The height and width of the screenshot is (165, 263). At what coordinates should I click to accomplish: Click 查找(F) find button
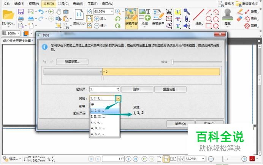[226, 4]
